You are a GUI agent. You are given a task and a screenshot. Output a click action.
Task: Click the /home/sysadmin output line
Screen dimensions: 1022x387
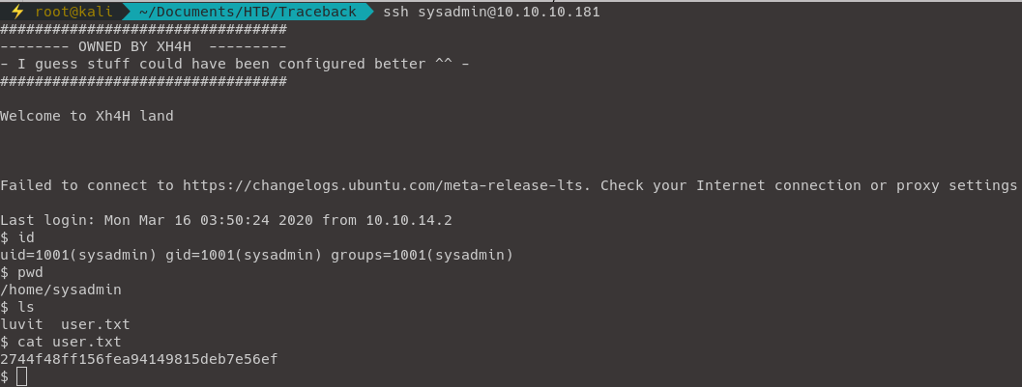[60, 290]
